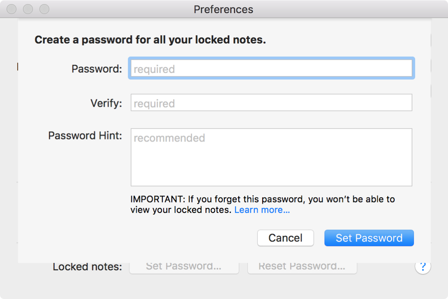Screen dimensions: 448x299
Task: Select the required placeholder in Password field
Action: [x=154, y=69]
